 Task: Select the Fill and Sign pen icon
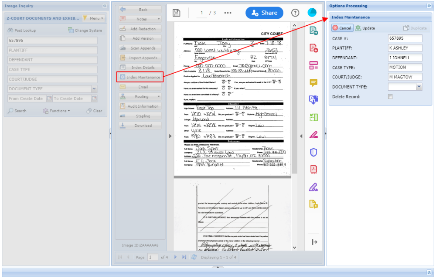pos(313,187)
